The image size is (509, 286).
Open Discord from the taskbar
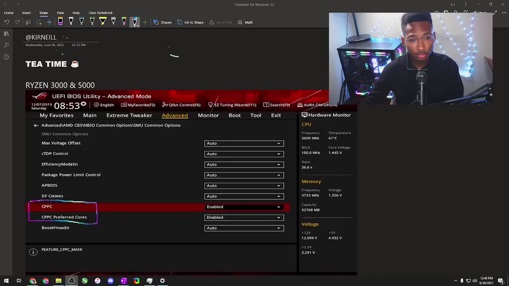coord(111,280)
